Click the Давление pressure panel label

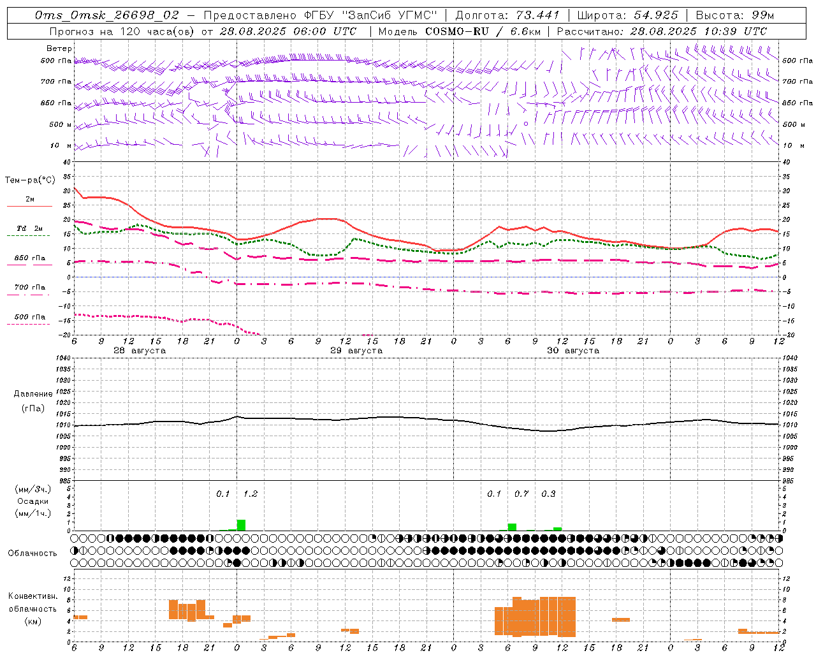33,394
